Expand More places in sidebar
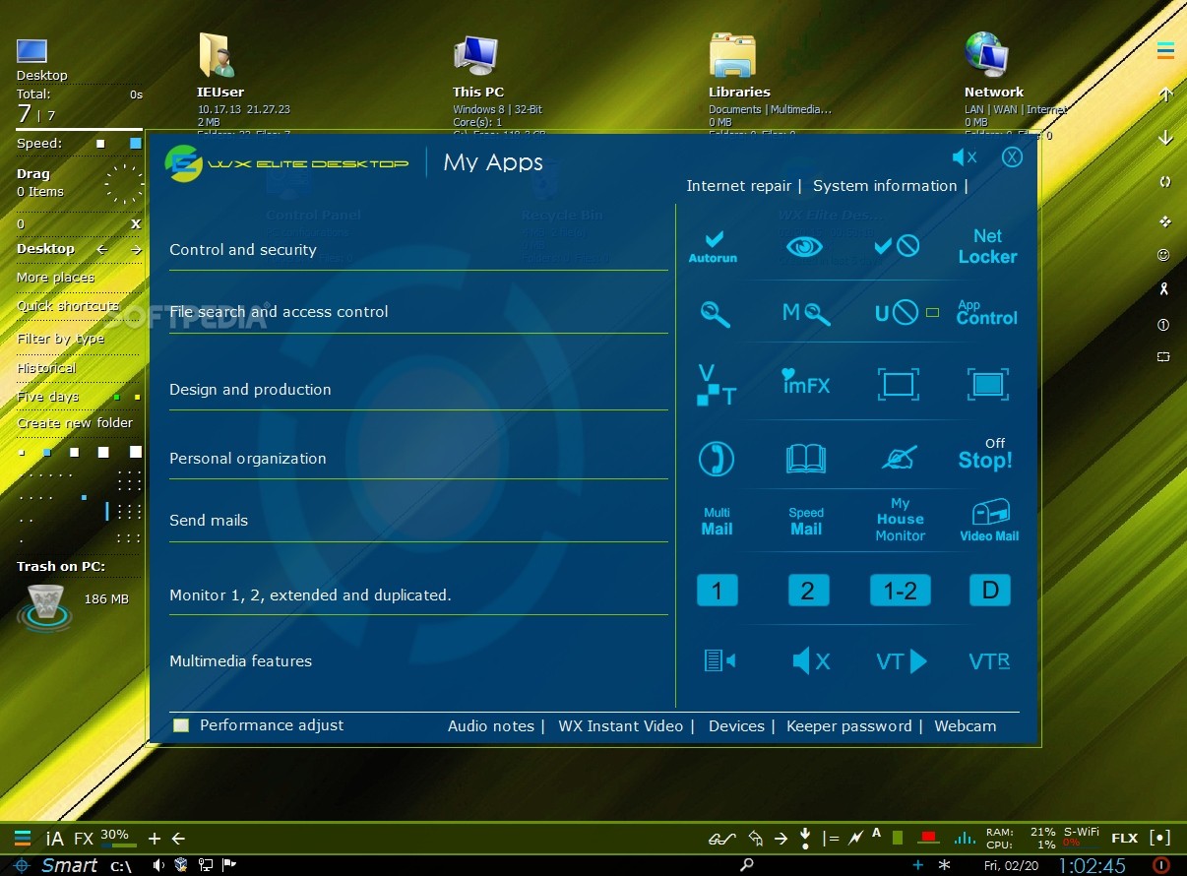 55,278
